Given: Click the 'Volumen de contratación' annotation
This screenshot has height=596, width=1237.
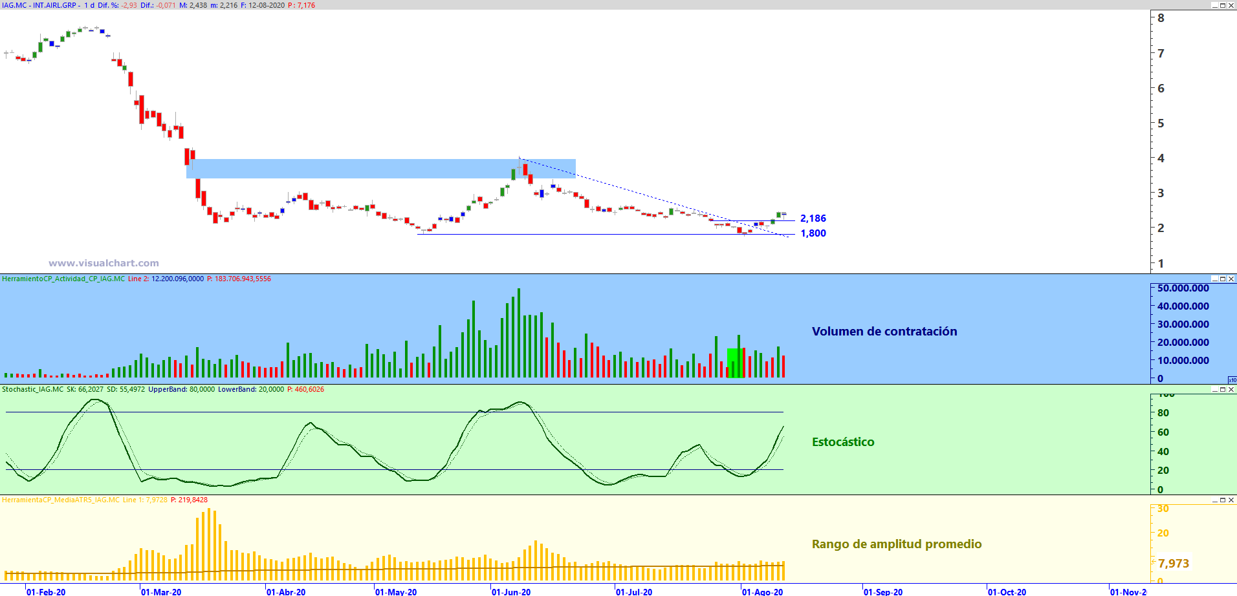Looking at the screenshot, I should pyautogui.click(x=884, y=331).
